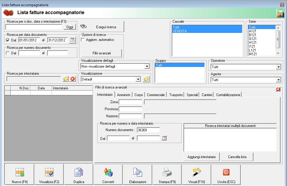Screen dimensions: 287x186
Task: Click the Duplica document icon
Action: tap(79, 172)
